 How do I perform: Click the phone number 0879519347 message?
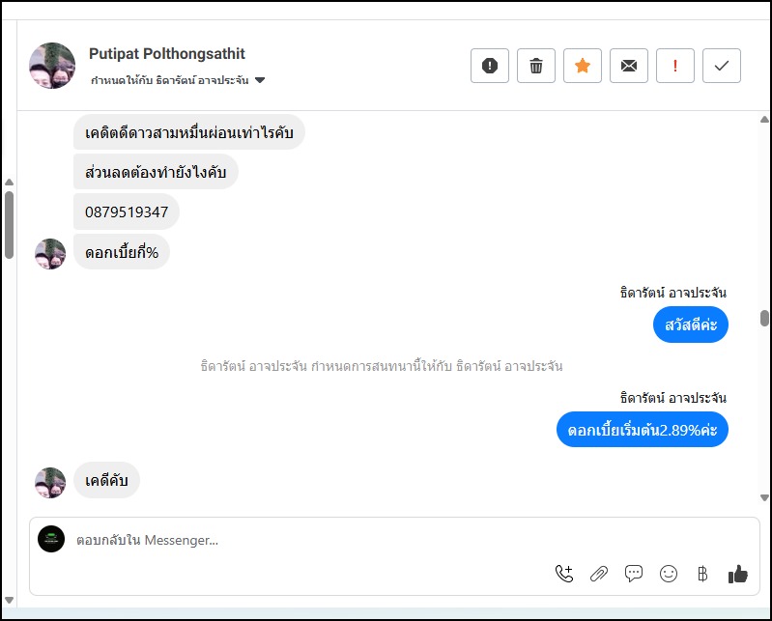[x=127, y=212]
